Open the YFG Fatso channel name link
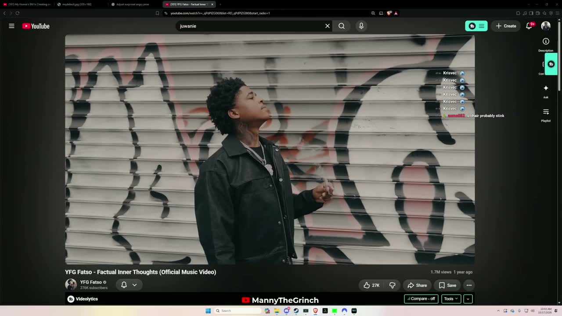 91,282
